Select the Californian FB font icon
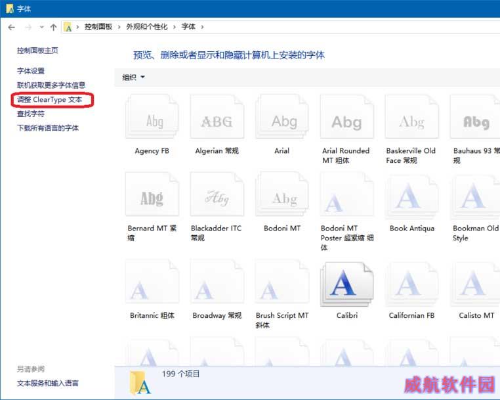Image resolution: width=500 pixels, height=400 pixels. pos(411,284)
